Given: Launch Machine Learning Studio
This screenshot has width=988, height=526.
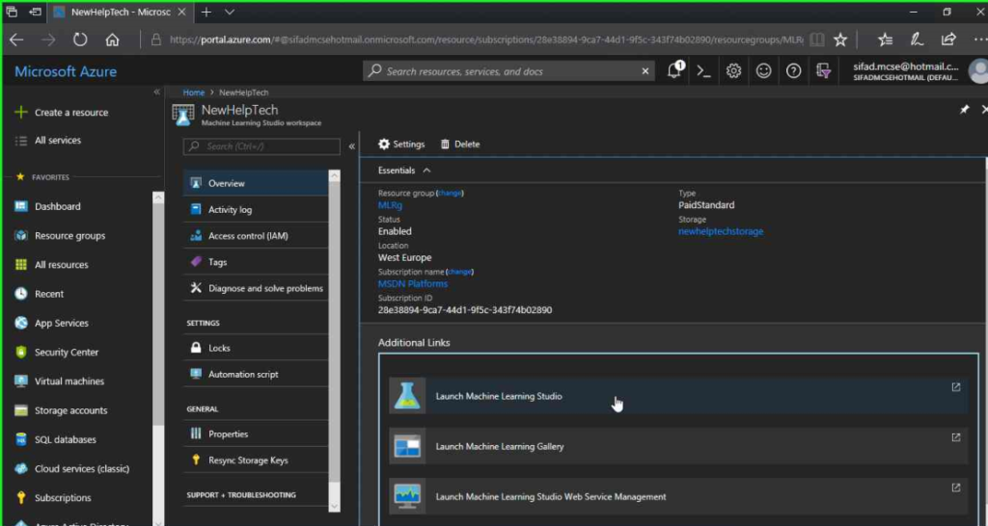Looking at the screenshot, I should pos(678,396).
